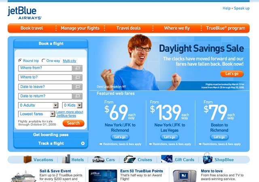
Task: Click the Vacations suitcase icon
Action: (28, 159)
